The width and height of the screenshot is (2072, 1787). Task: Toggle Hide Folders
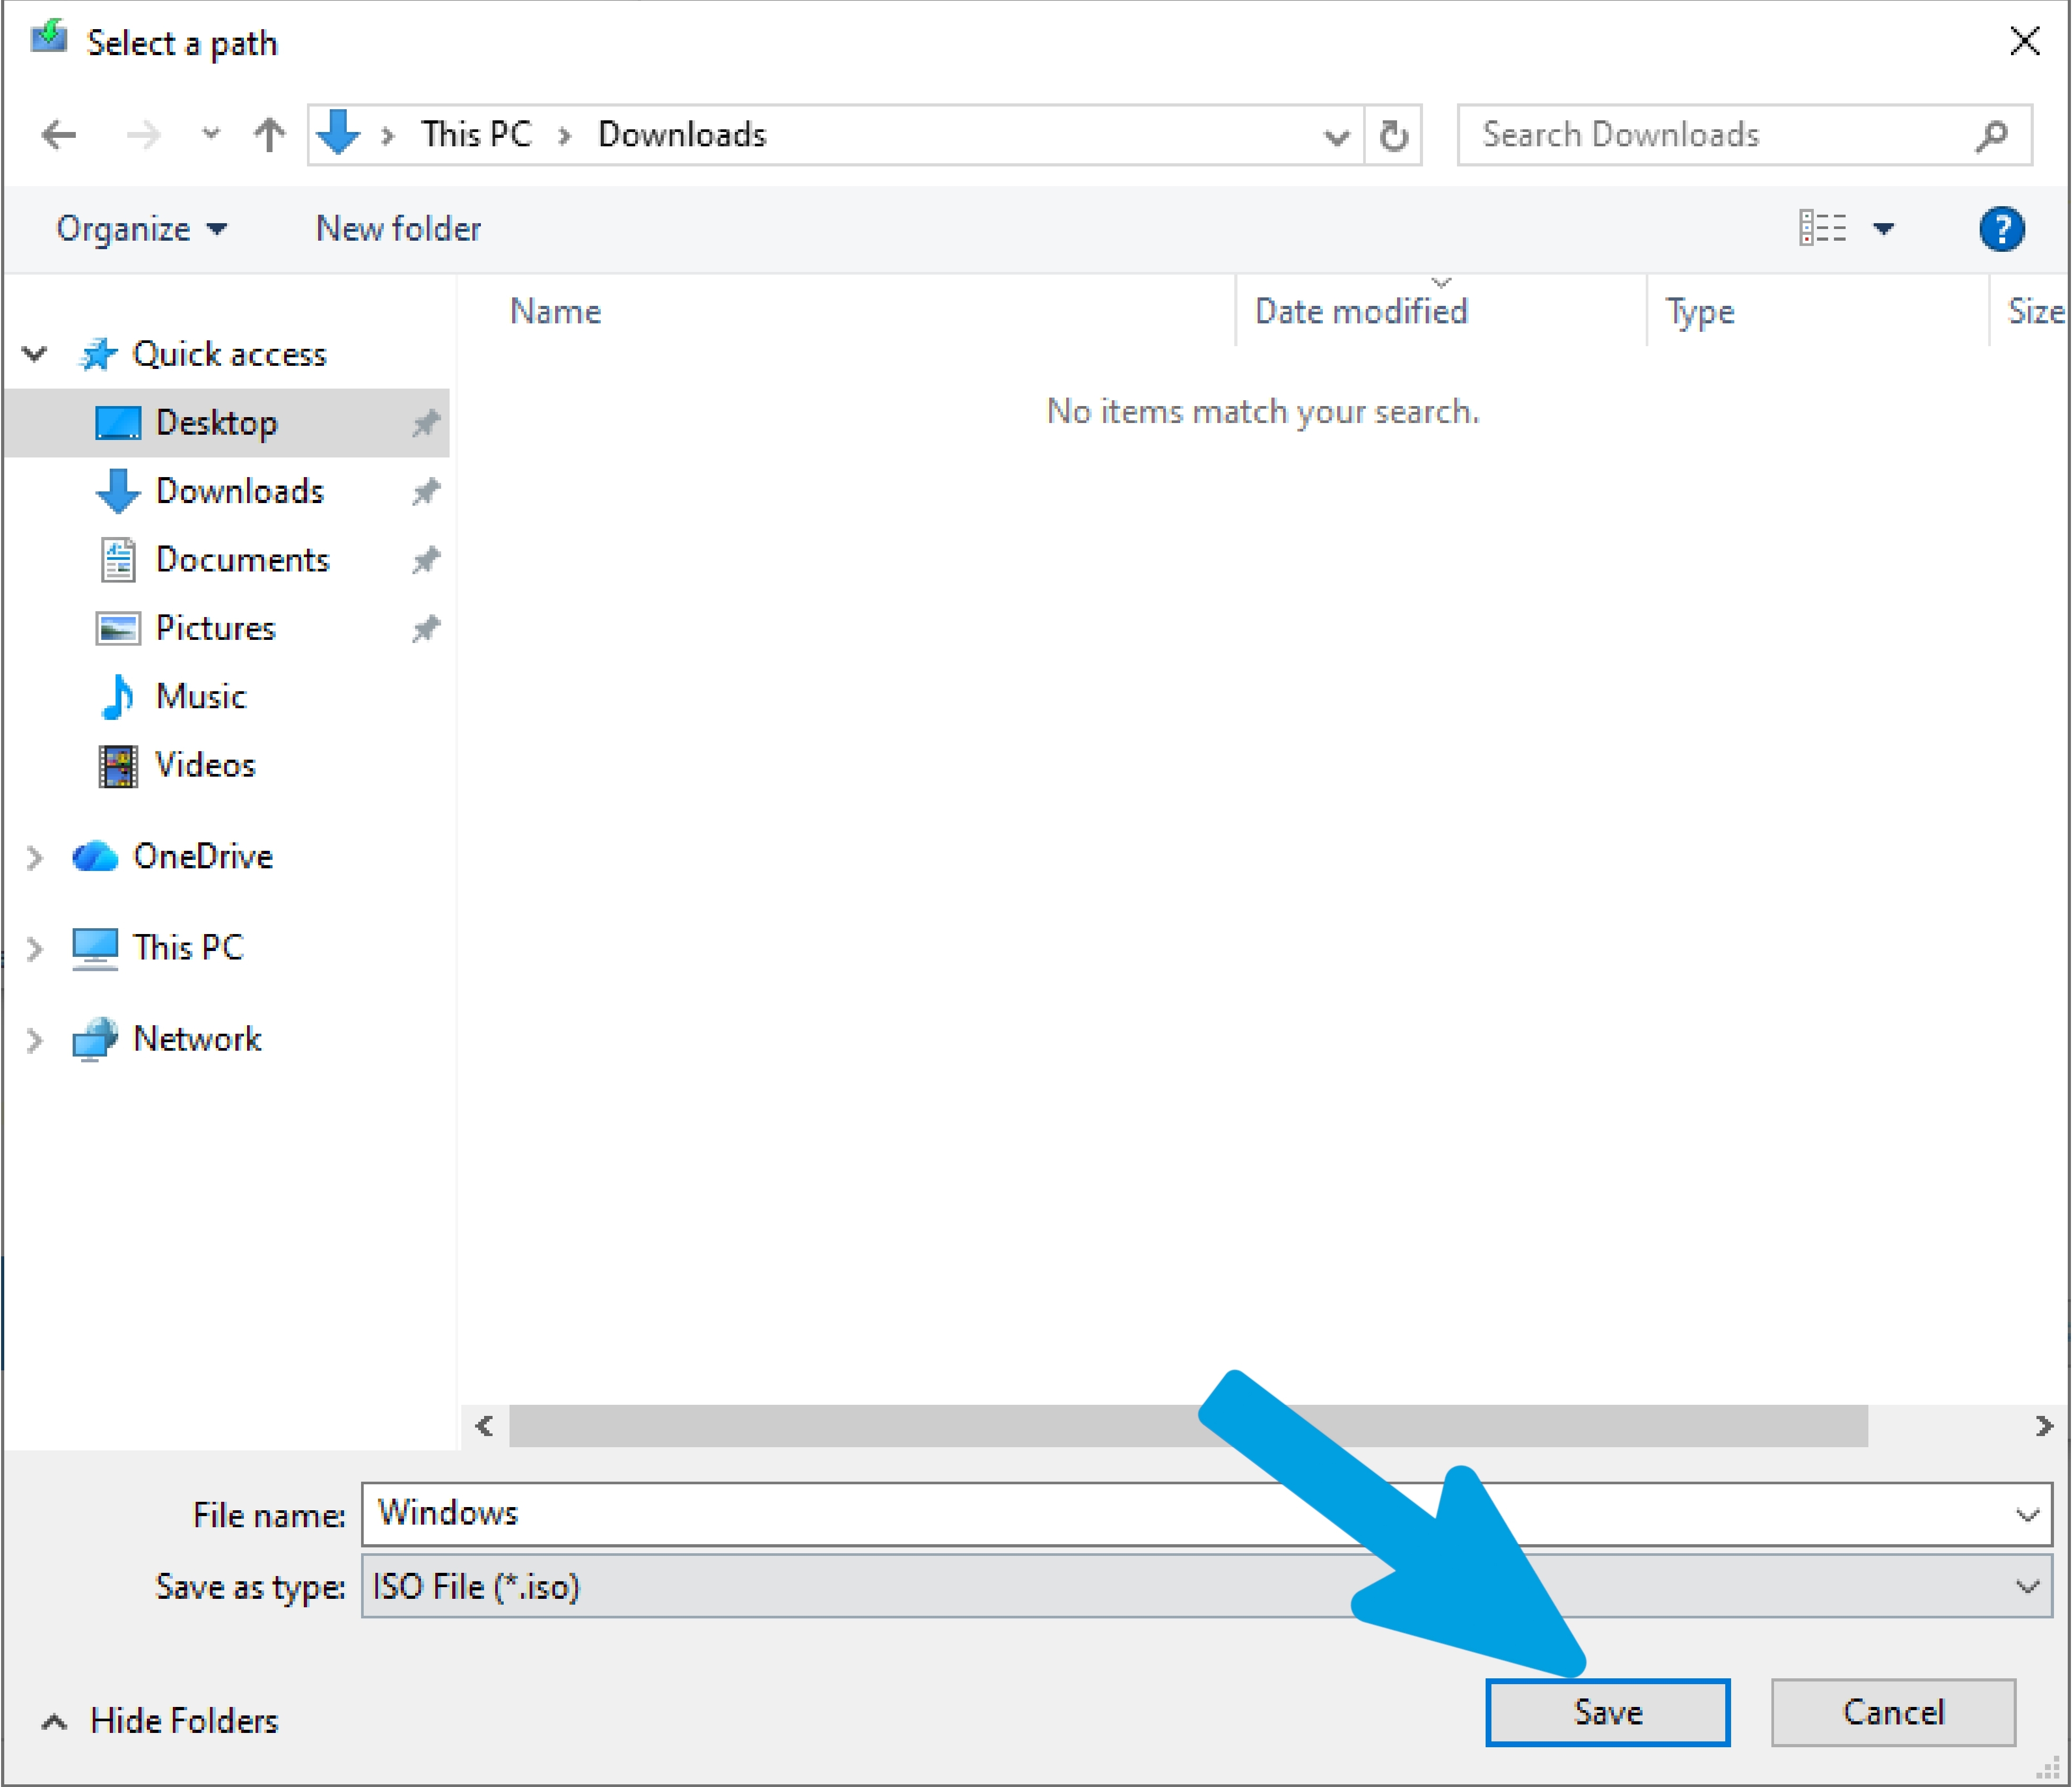pyautogui.click(x=160, y=1720)
